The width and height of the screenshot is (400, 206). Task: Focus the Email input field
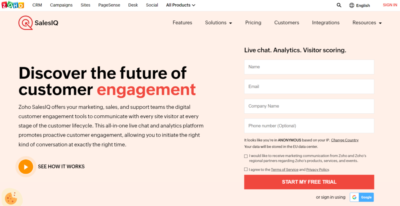(309, 86)
